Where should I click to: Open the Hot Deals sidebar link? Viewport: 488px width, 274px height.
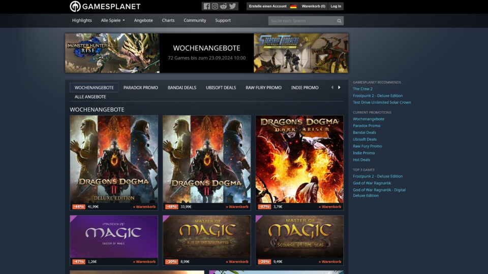pos(361,160)
